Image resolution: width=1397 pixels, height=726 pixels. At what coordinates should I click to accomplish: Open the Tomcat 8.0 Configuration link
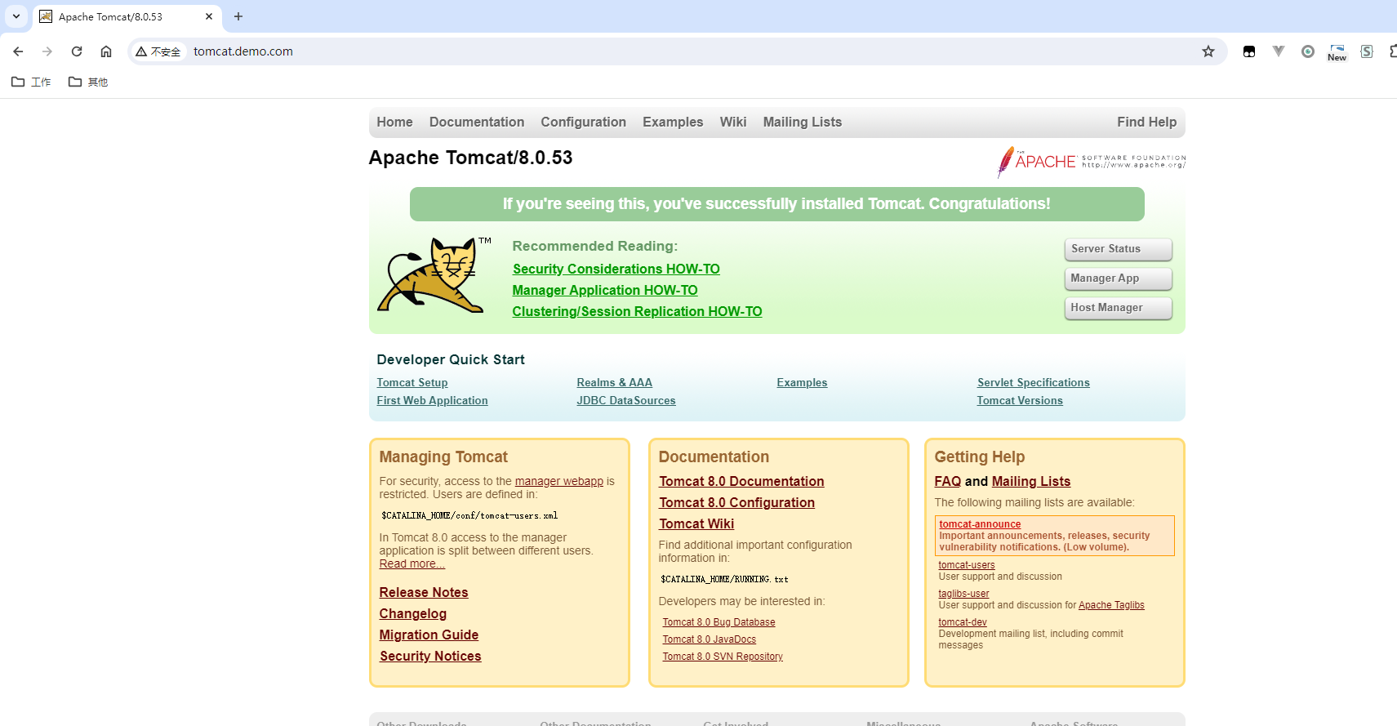coord(736,502)
